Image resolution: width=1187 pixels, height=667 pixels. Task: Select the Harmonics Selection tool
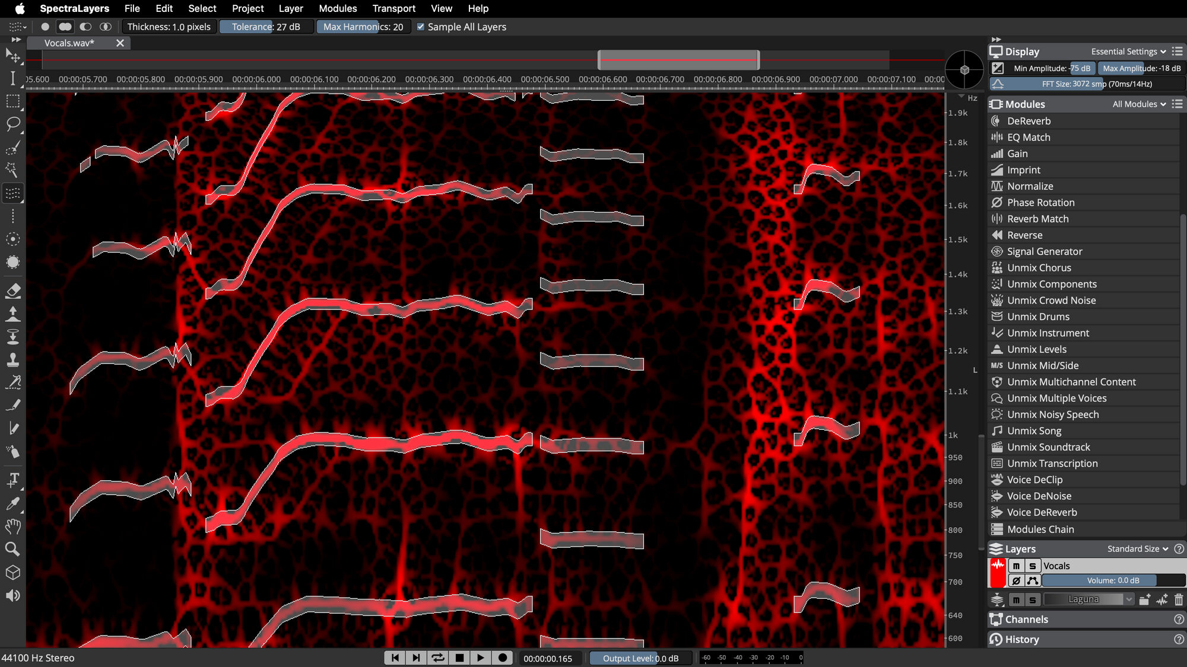pyautogui.click(x=12, y=193)
